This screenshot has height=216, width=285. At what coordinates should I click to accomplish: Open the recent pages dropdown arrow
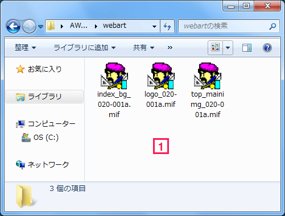(x=40, y=27)
